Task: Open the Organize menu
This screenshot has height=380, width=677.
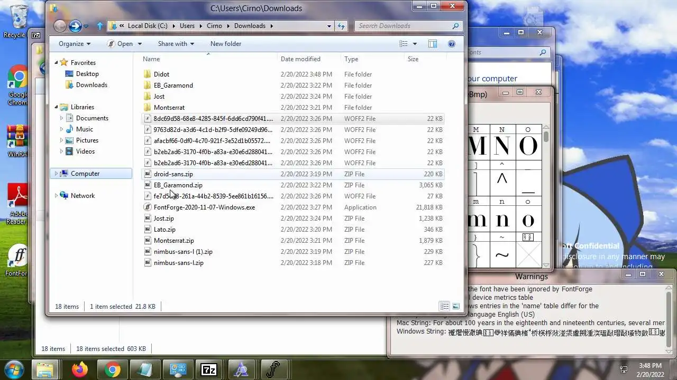Action: tap(75, 44)
